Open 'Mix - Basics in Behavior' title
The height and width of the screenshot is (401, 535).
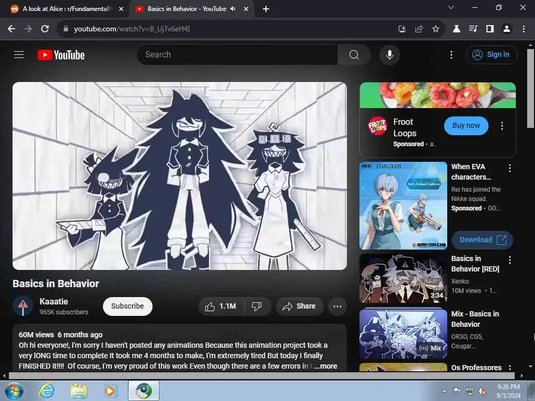tap(475, 319)
